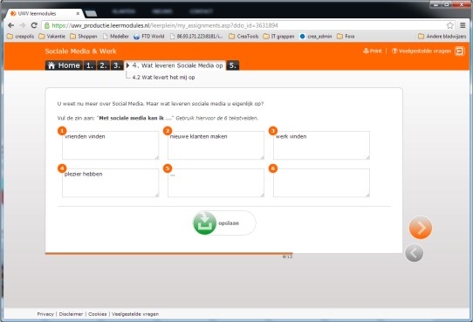The image size is (473, 322).
Task: Close the UWV leermodules tab
Action: tap(78, 14)
